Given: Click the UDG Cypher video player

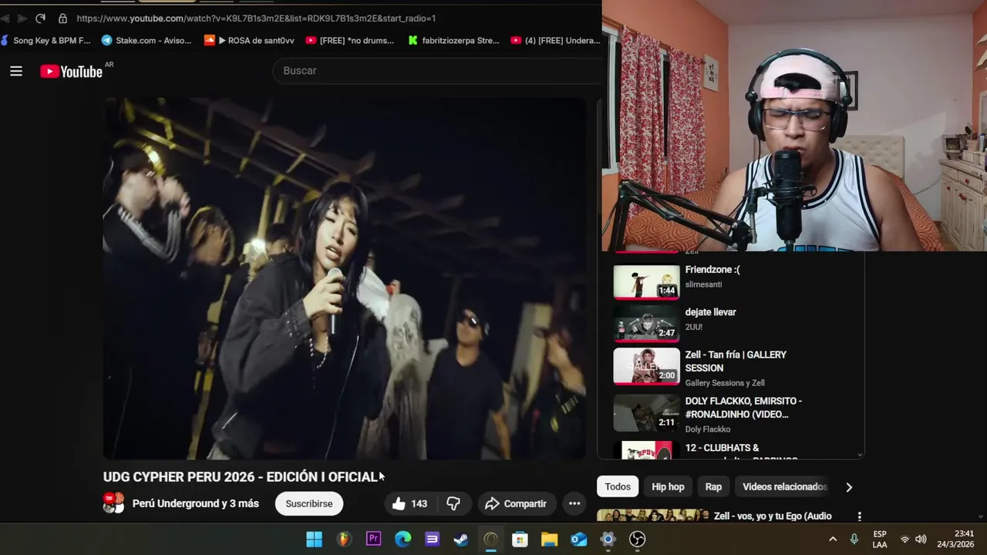Looking at the screenshot, I should (345, 278).
